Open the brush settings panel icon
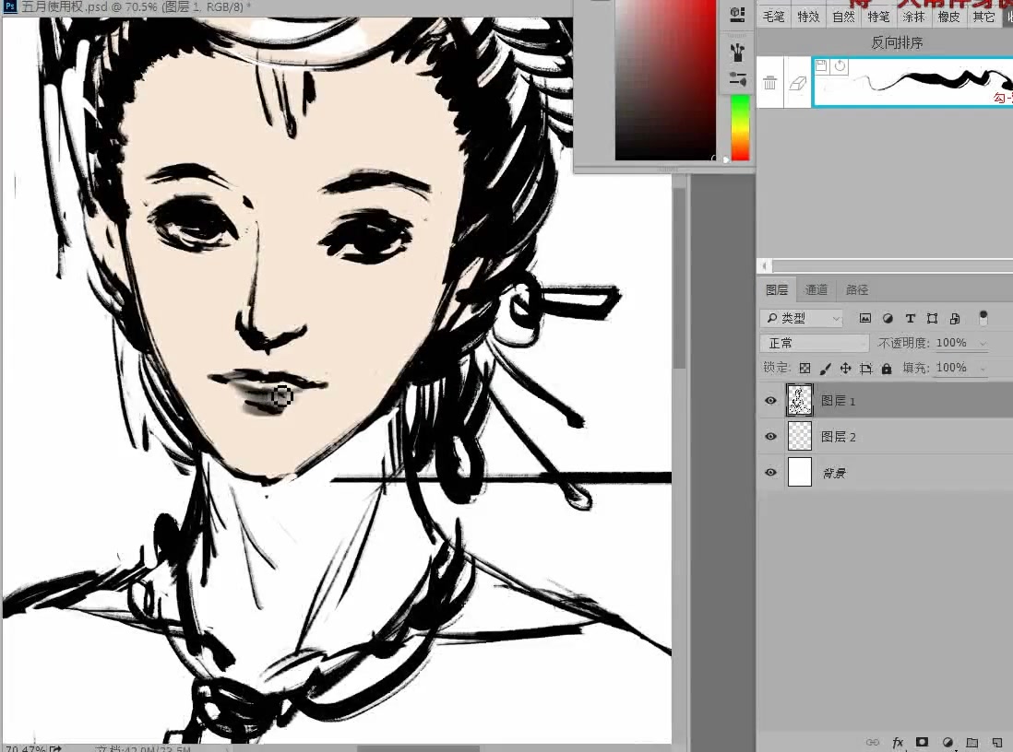Image resolution: width=1013 pixels, height=752 pixels. click(737, 79)
